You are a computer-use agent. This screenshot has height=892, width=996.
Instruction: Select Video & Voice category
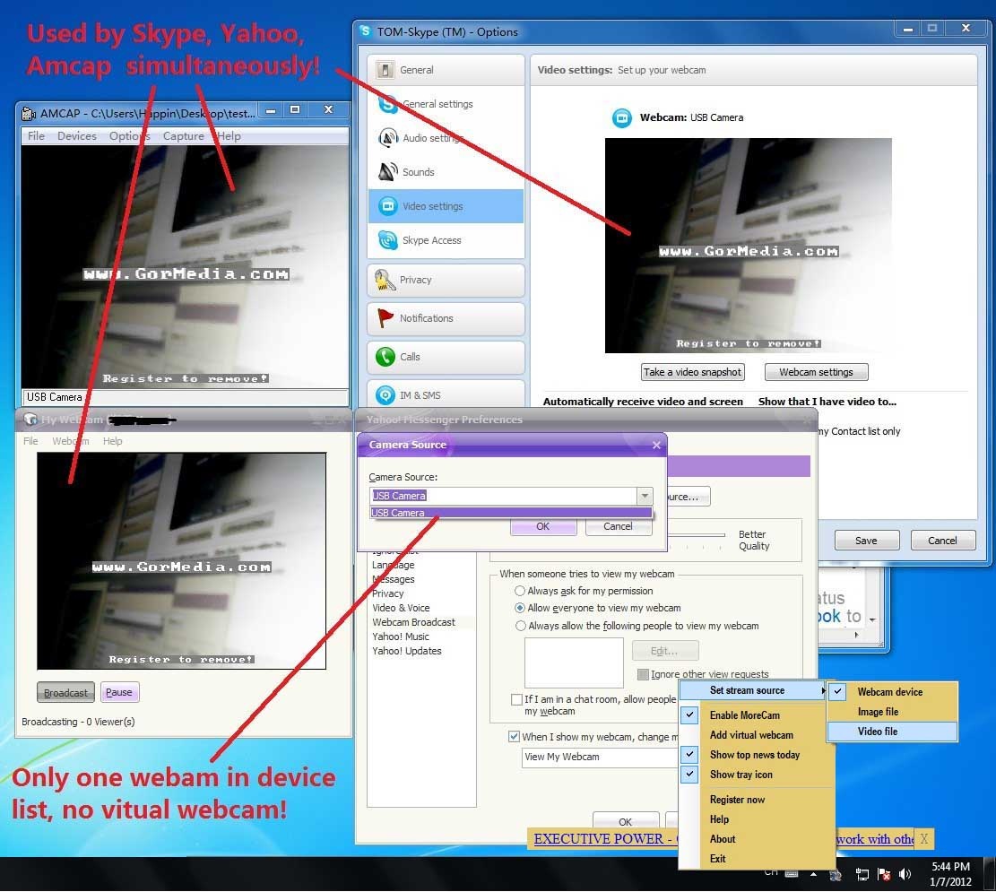[401, 608]
